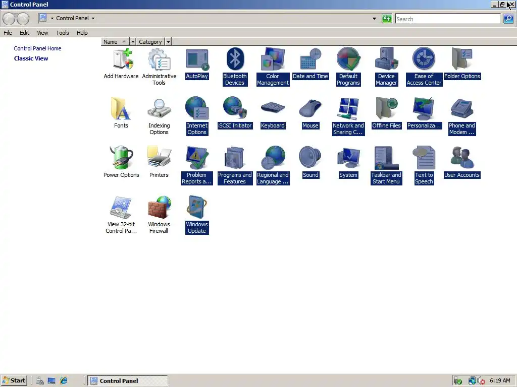
Task: Expand the Name column dropdown arrow
Action: click(x=133, y=42)
